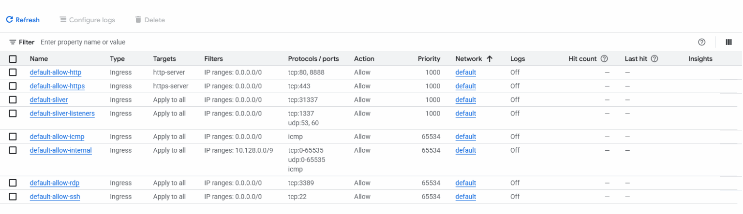Sort by the Priority column header
The image size is (743, 214).
[x=429, y=59]
